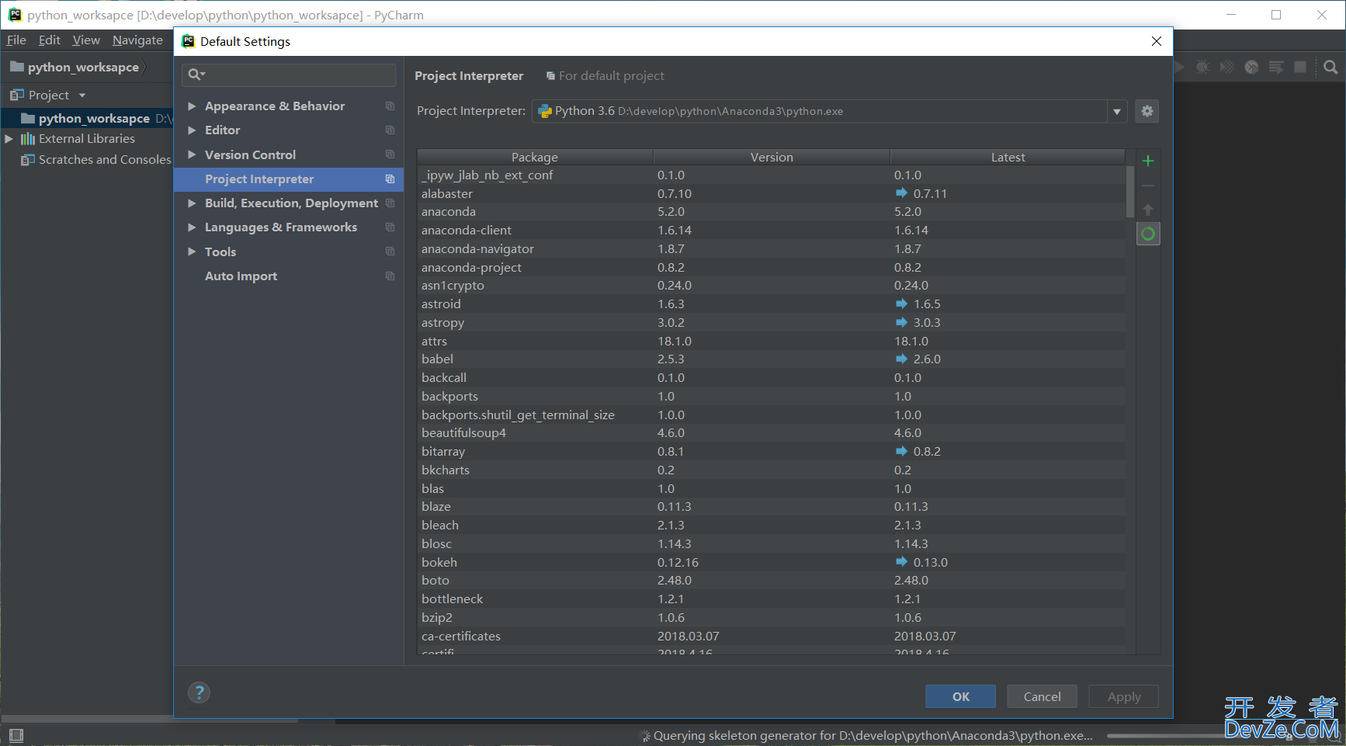Select the backports.shutil_get_terminal_size row
1346x746 pixels.
[772, 415]
